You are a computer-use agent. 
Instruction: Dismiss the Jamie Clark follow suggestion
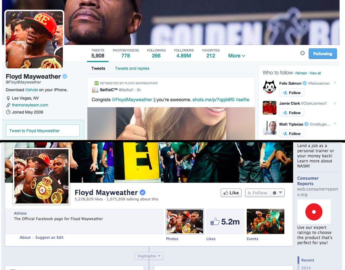coord(335,103)
